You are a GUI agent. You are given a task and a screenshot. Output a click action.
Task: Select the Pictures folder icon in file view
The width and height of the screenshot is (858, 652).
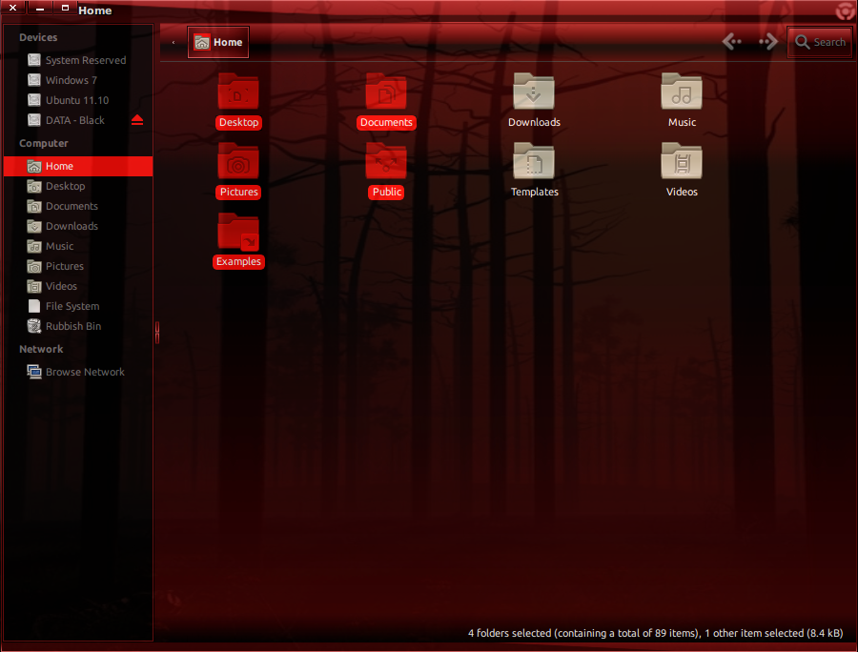(238, 161)
